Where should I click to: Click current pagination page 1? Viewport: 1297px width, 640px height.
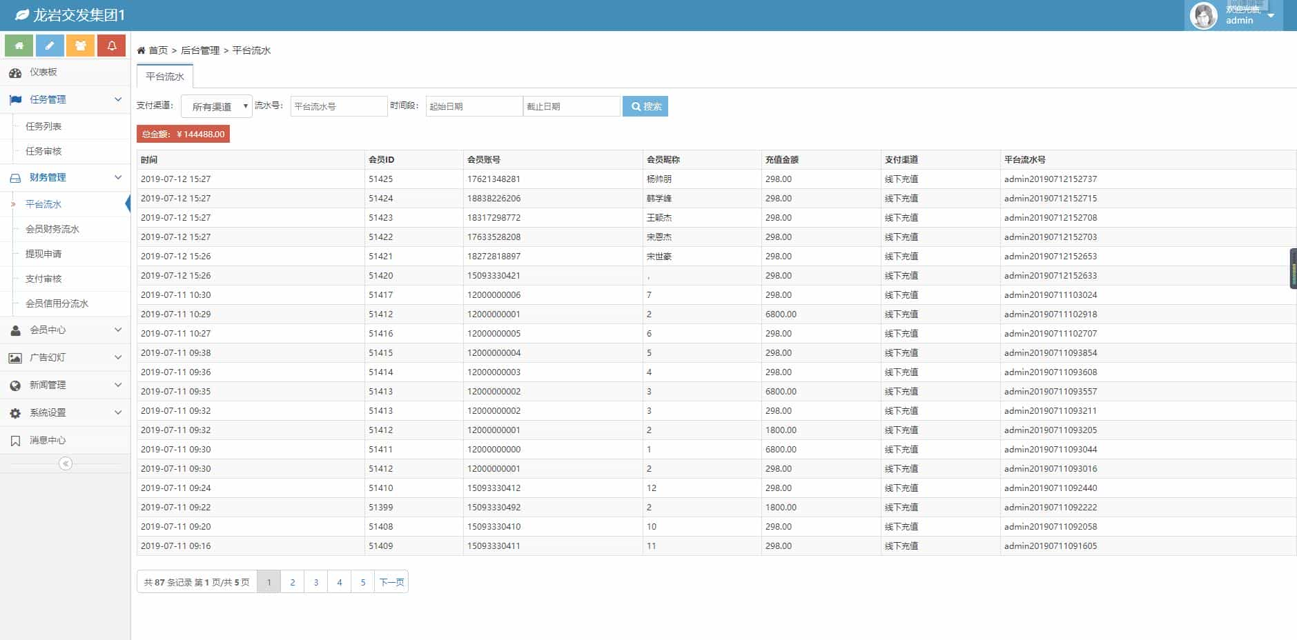269,582
